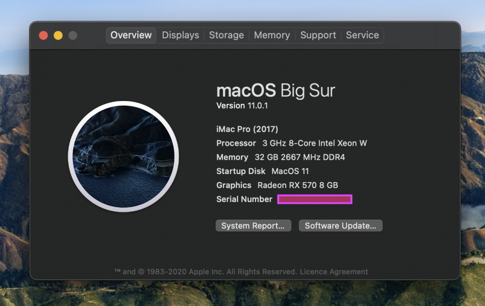Viewport: 485px width, 306px height.
Task: Click the red close window button
Action: (x=43, y=35)
